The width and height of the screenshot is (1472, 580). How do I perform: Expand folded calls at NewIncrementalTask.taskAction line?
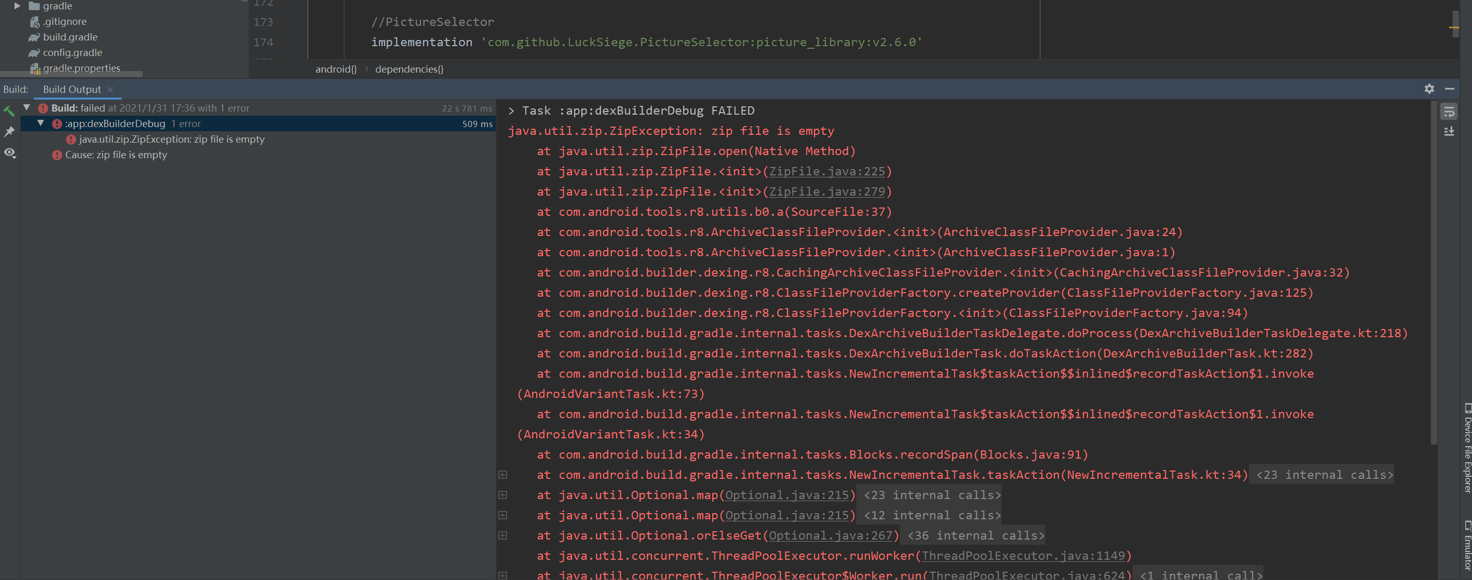point(503,474)
